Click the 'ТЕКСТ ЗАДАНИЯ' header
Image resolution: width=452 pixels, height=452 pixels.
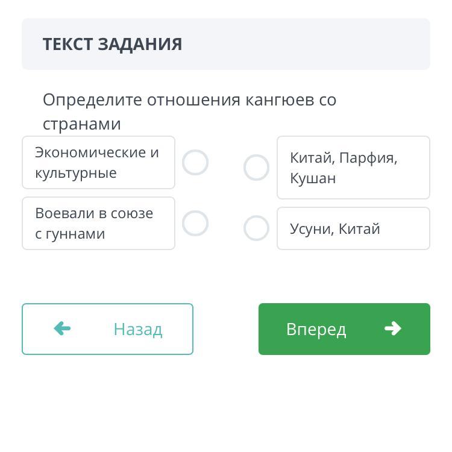coord(112,44)
